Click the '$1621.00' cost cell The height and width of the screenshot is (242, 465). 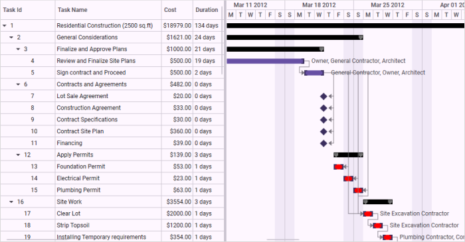[x=177, y=37]
